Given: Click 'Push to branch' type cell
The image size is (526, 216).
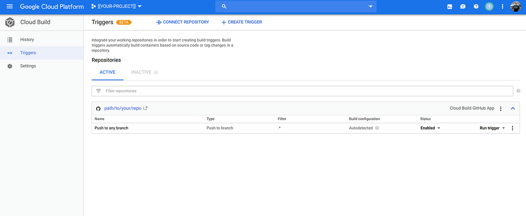Looking at the screenshot, I should pos(220,128).
